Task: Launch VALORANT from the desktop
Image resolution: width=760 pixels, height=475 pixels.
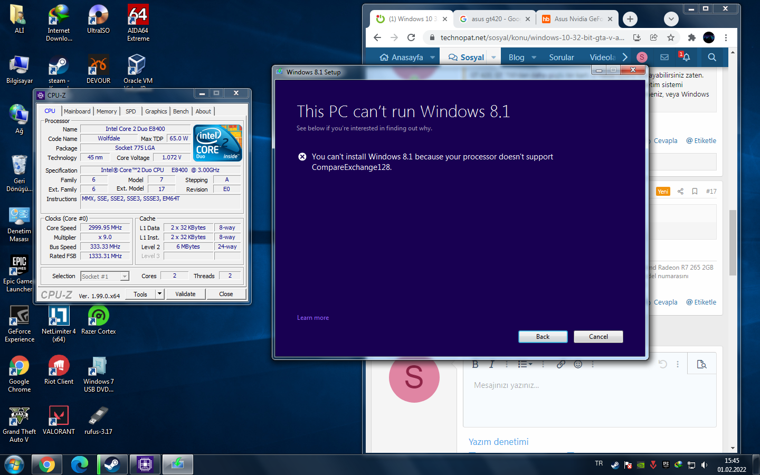Action: point(59,421)
